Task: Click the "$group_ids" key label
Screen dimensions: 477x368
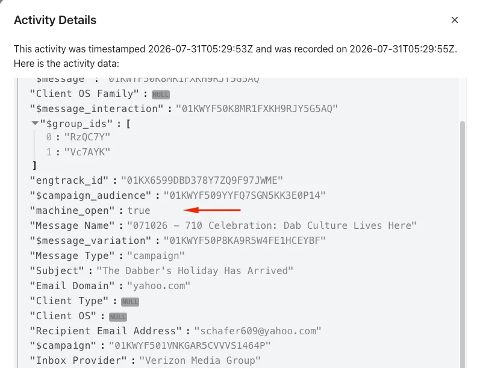Action: click(76, 124)
